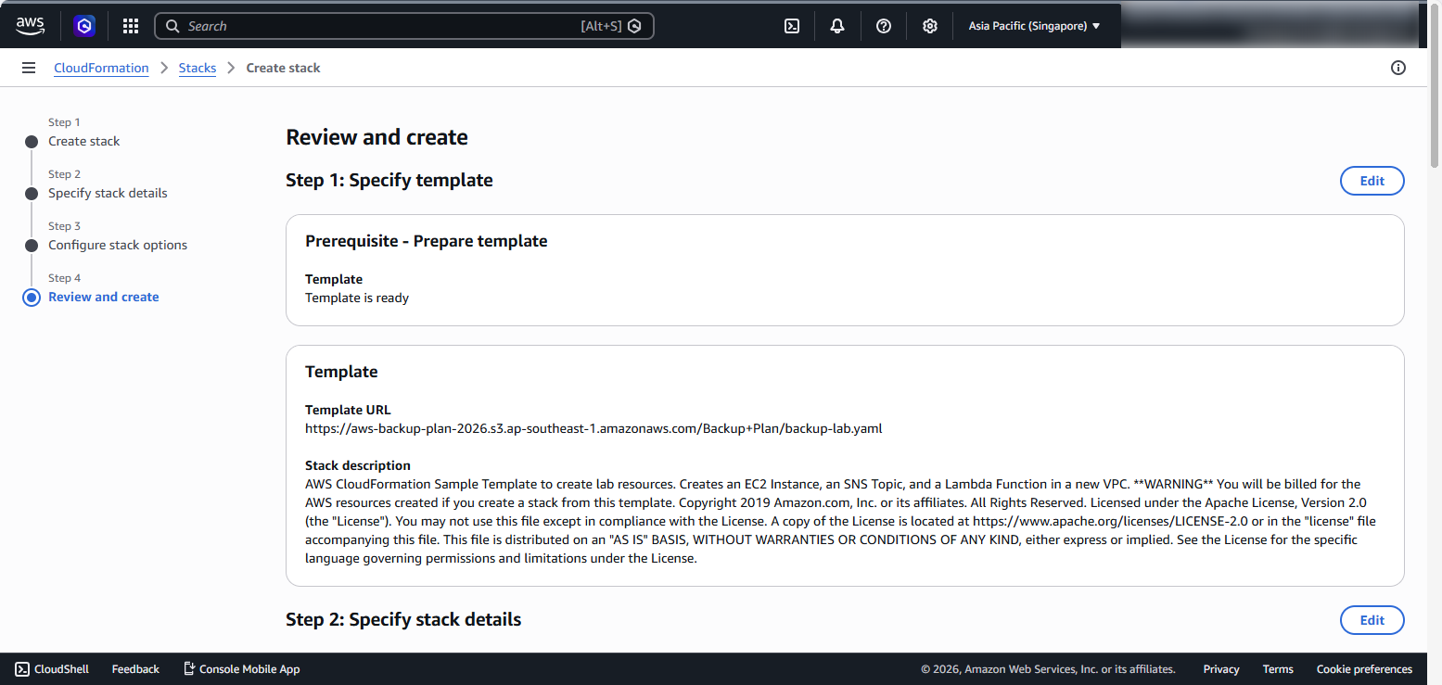Open Feedback in footer
The height and width of the screenshot is (685, 1442).
pyautogui.click(x=135, y=669)
